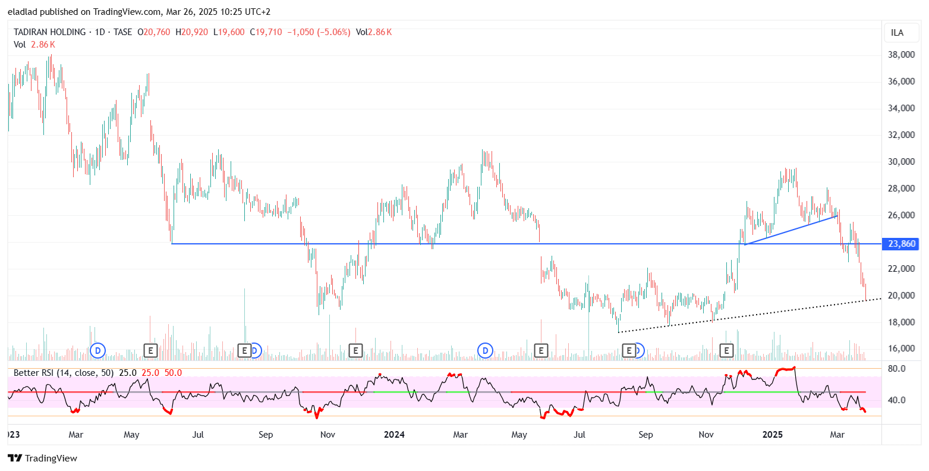The image size is (929, 471).
Task: Click the 26,000 price axis label
Action: point(901,215)
